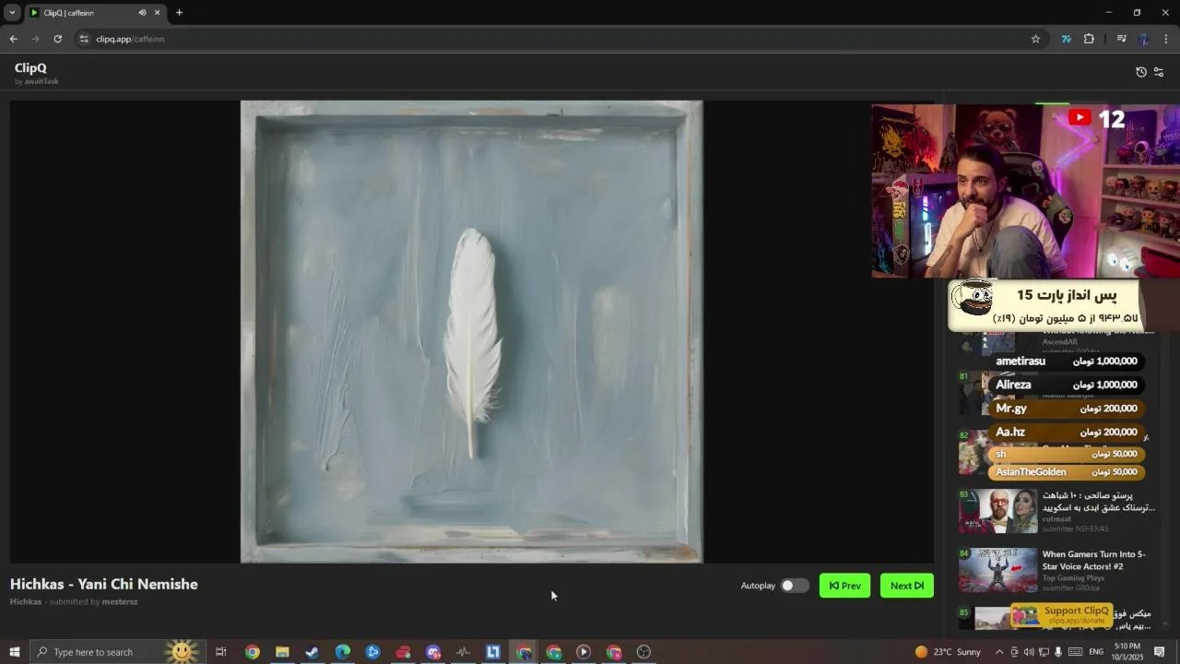
Task: Click the ClipQ logo title
Action: pyautogui.click(x=30, y=67)
